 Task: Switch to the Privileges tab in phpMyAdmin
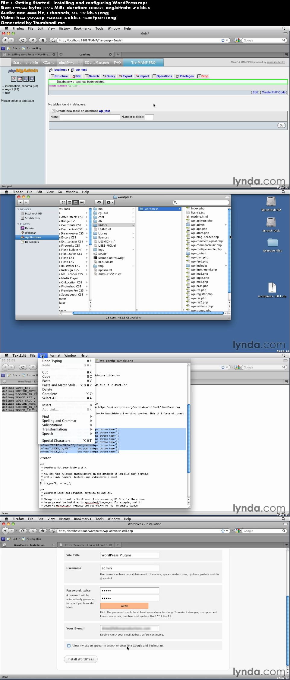[x=185, y=76]
